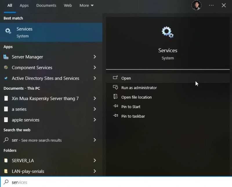The width and height of the screenshot is (232, 187).
Task: Open Xin Mua Kaspersky Server thang 7 document
Action: tap(45, 98)
